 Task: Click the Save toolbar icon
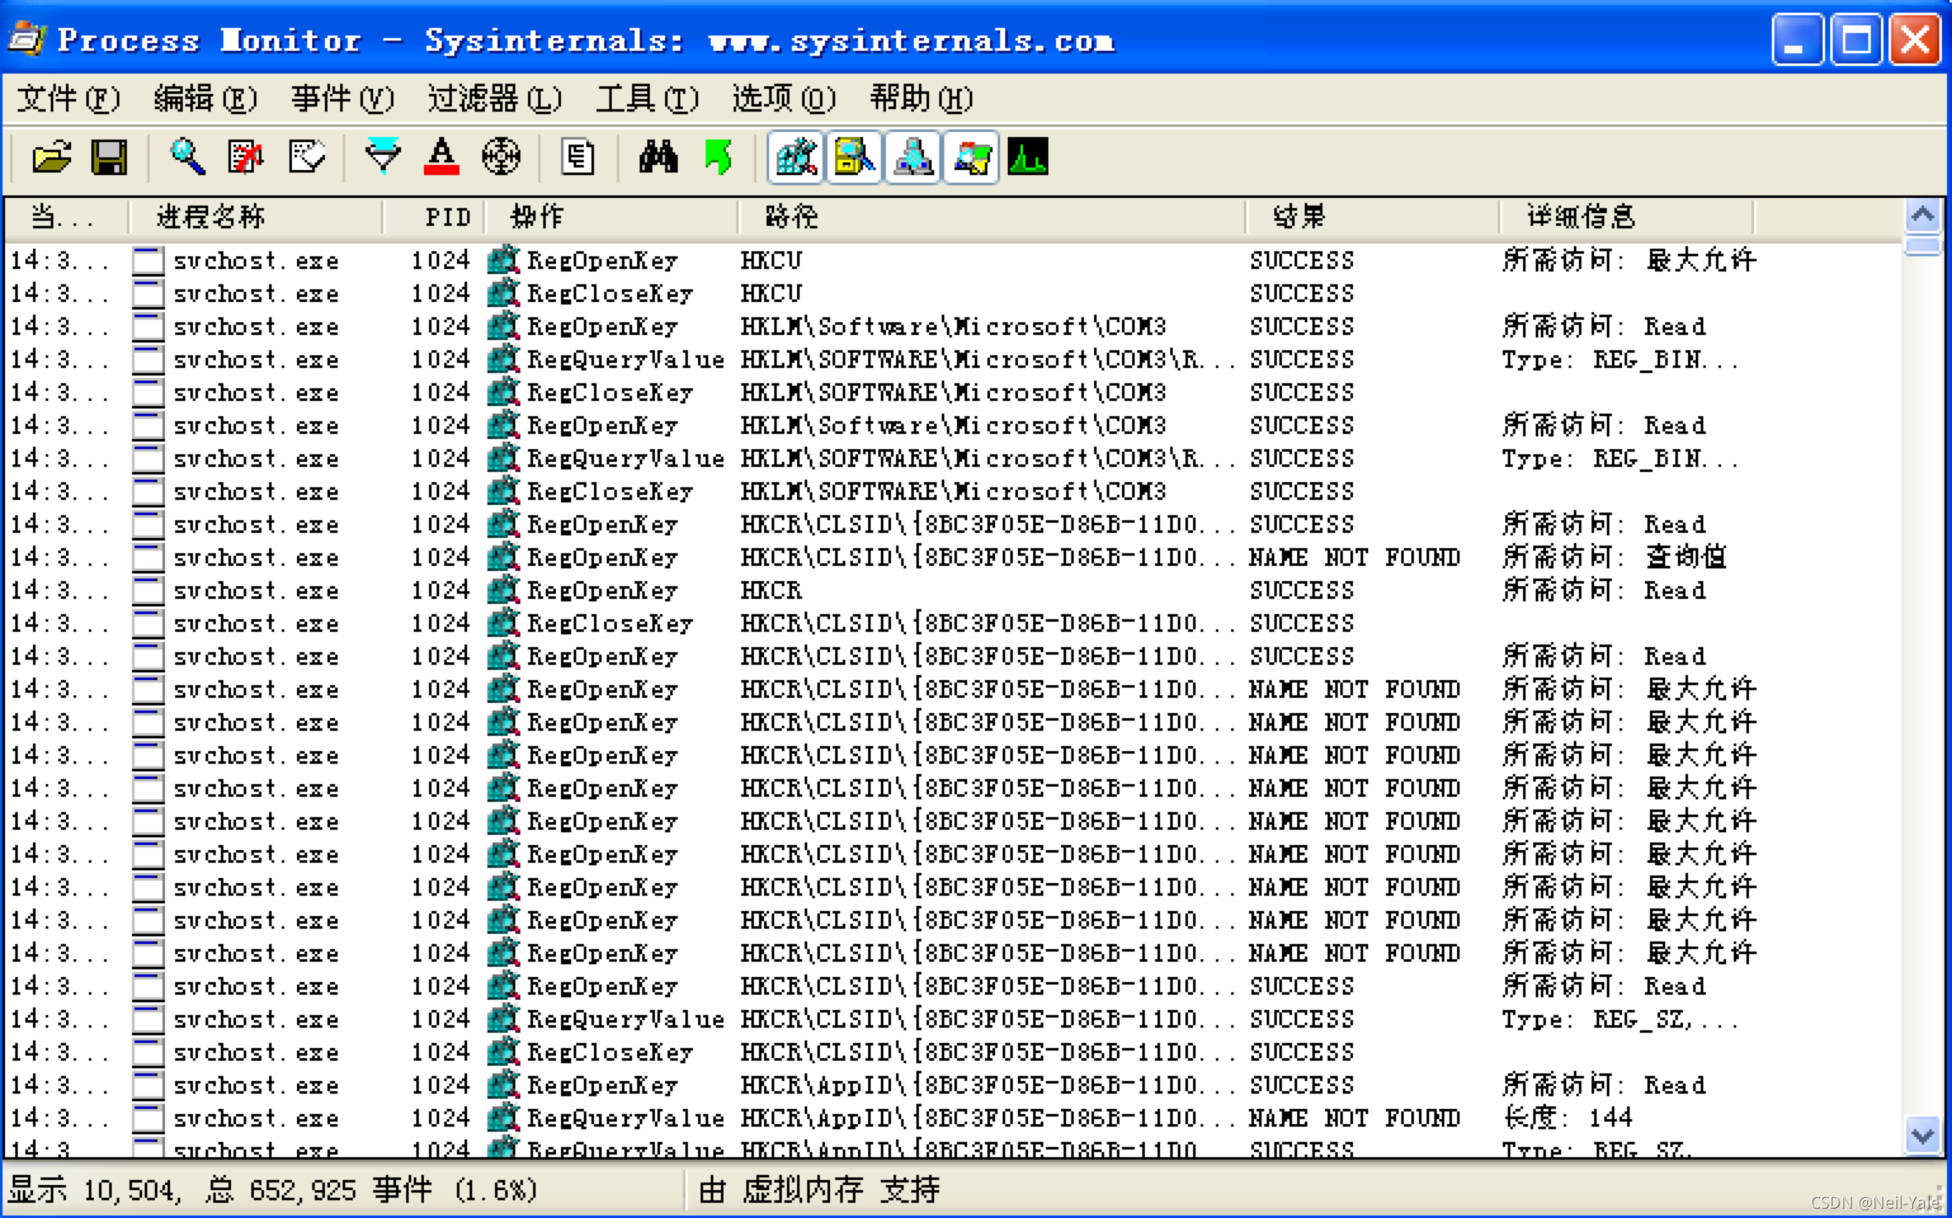109,157
